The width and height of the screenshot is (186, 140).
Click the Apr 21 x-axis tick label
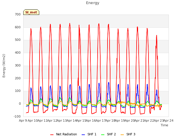[x=139, y=120]
